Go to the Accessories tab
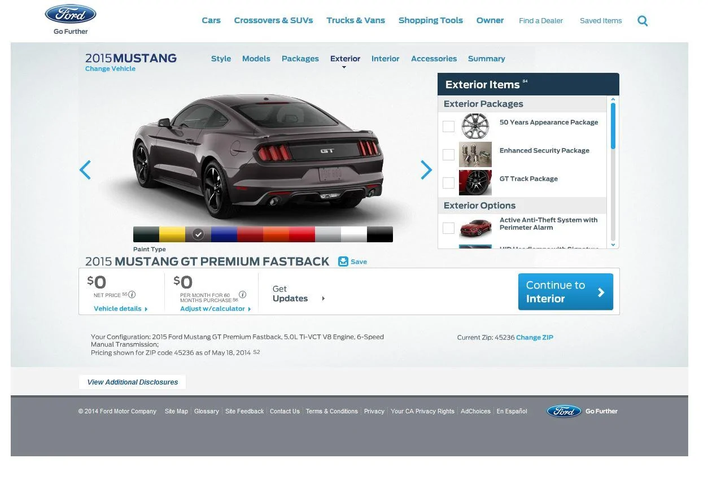 [434, 59]
